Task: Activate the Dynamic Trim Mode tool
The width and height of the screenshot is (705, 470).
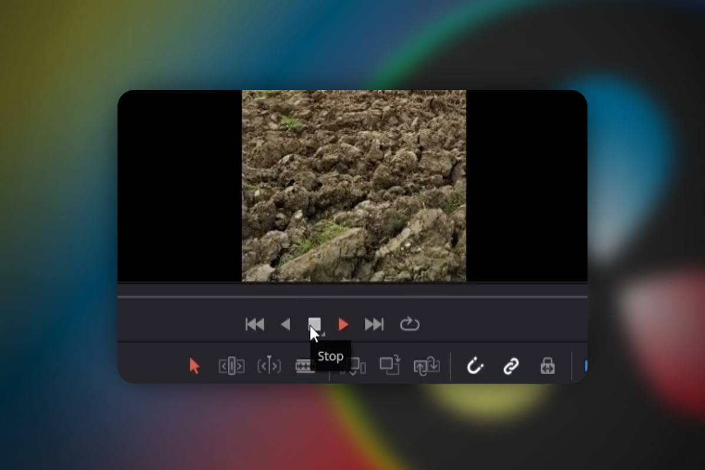Action: (x=269, y=366)
